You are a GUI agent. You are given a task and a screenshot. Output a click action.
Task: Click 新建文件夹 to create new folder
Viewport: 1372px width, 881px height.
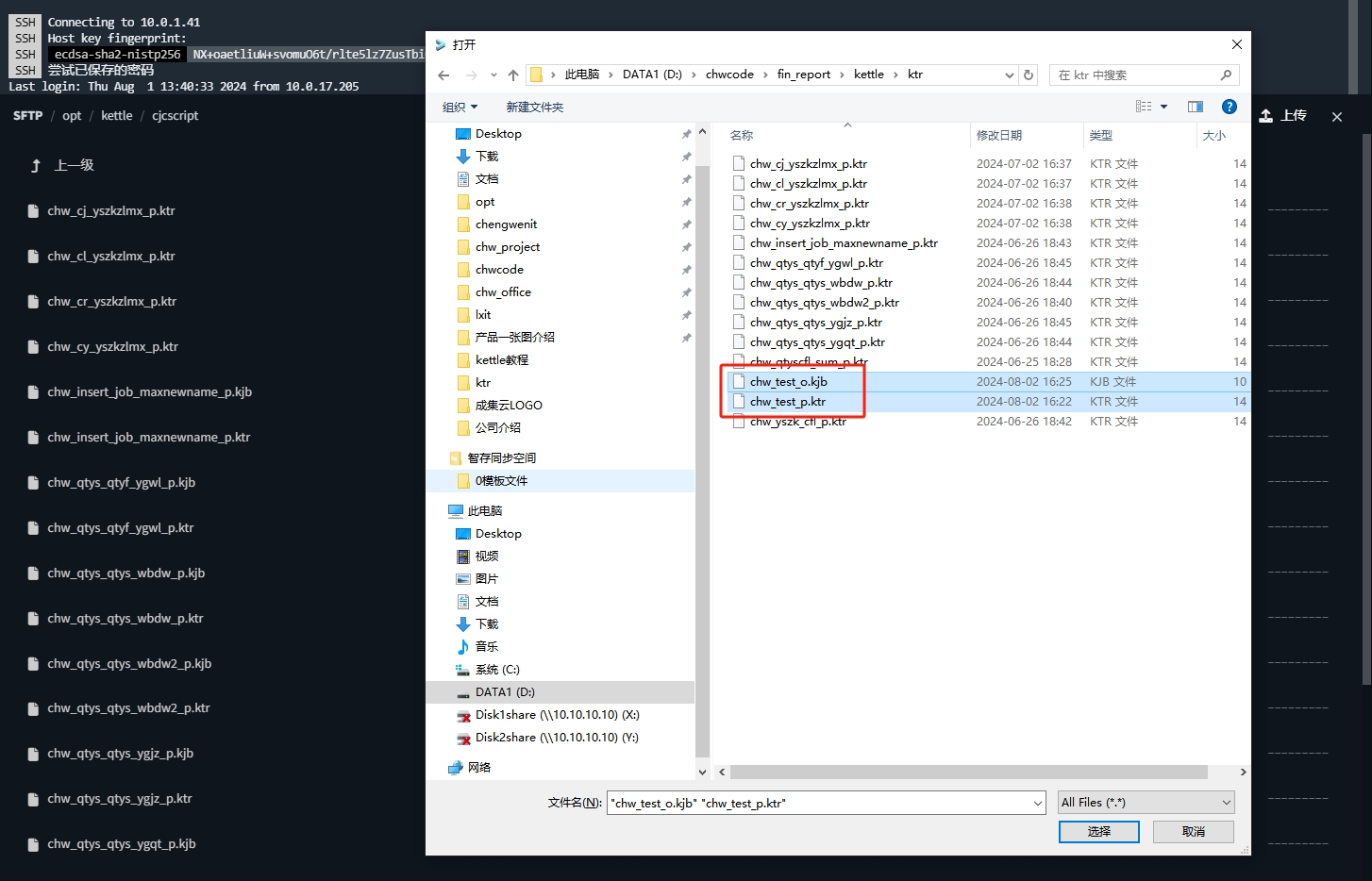click(x=534, y=108)
